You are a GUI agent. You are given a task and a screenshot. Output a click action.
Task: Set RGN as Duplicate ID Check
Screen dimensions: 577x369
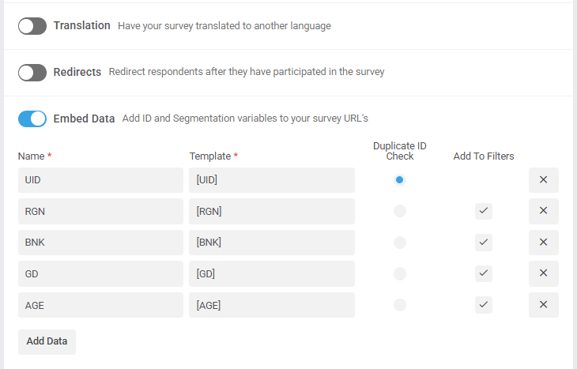400,211
